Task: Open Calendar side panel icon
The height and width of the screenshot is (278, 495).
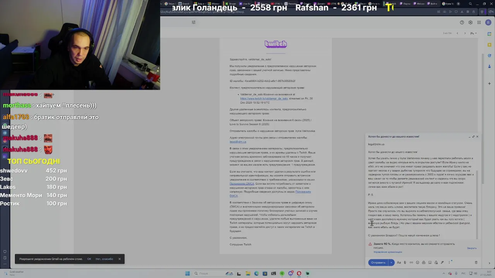Action: [x=489, y=34]
